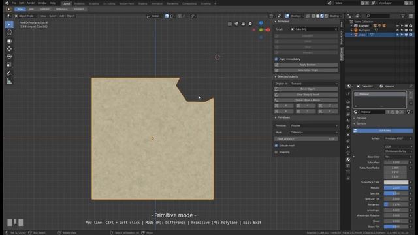418x235 pixels.
Task: Click the editor type icon in viewport header
Action: point(8,16)
